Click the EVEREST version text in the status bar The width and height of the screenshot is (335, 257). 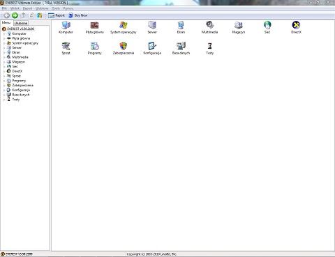tap(19, 254)
